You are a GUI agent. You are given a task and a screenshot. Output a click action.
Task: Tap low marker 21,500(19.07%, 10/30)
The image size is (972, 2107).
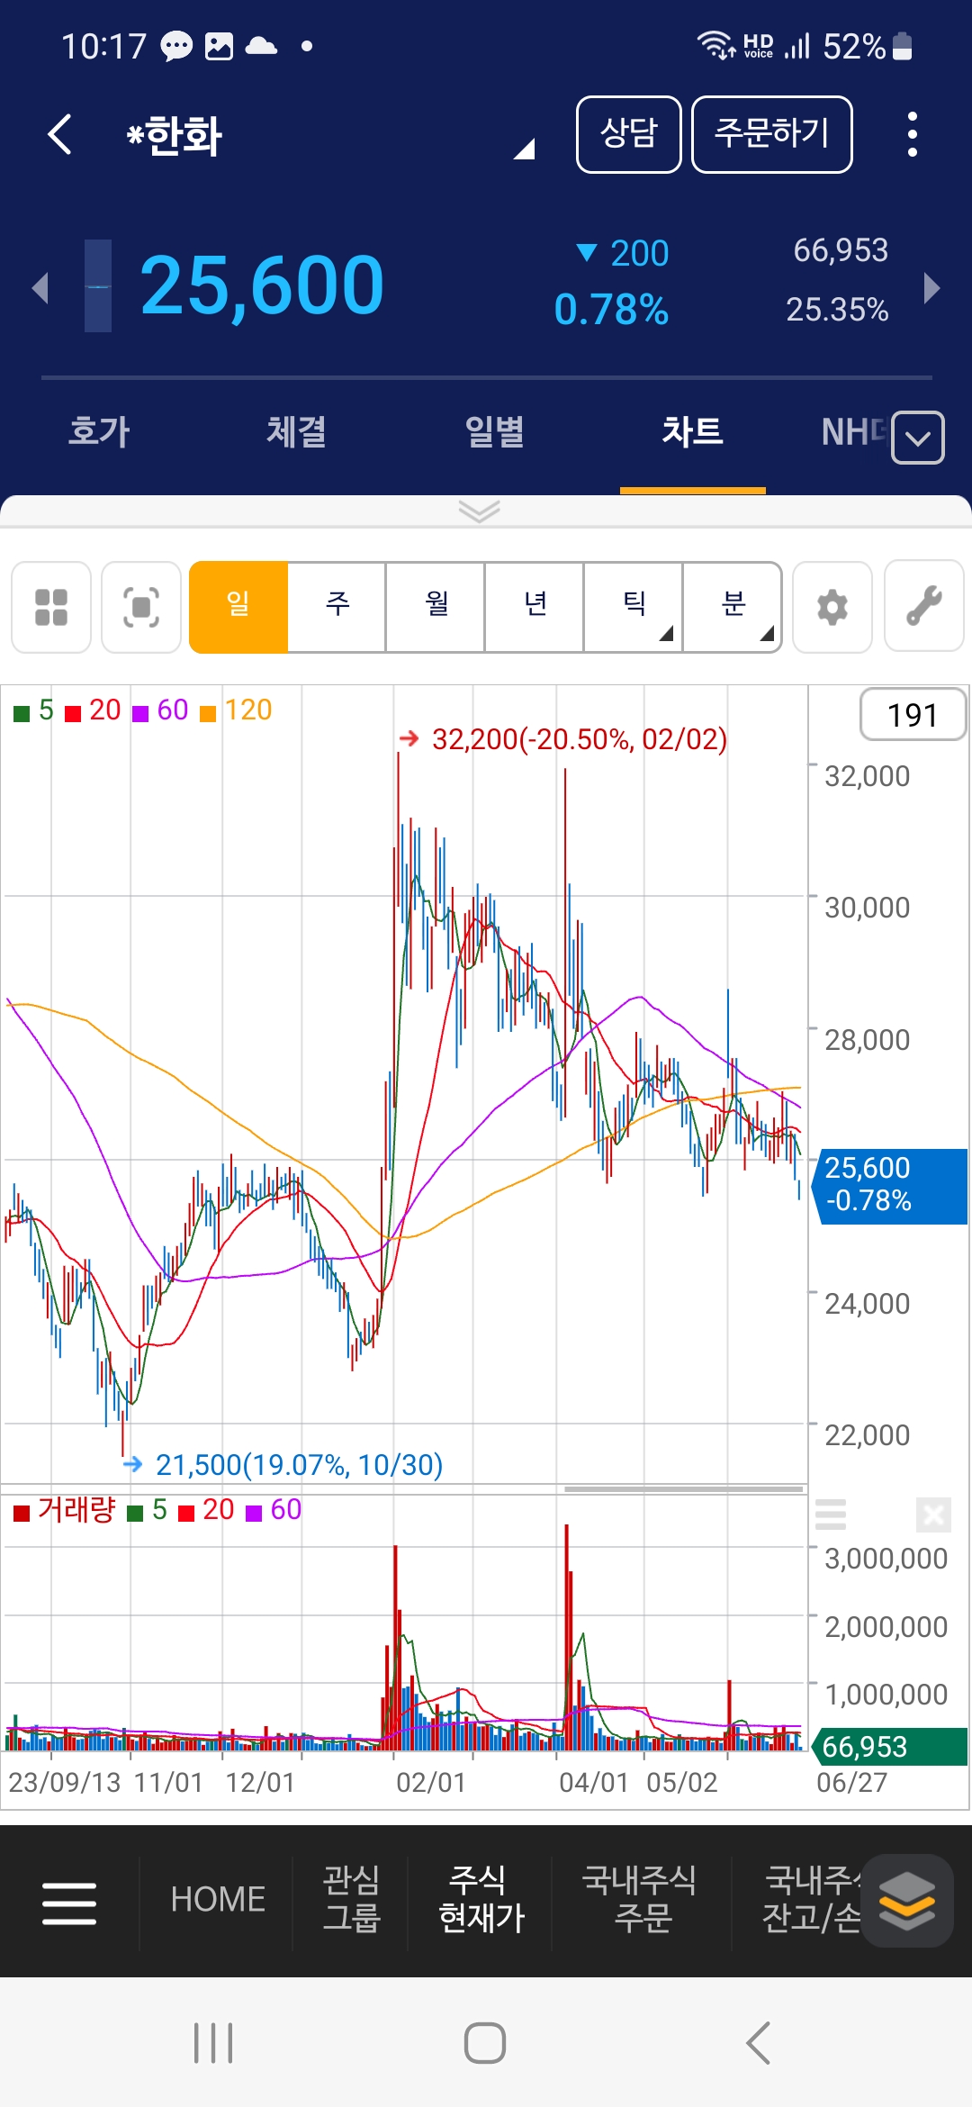point(299,1465)
